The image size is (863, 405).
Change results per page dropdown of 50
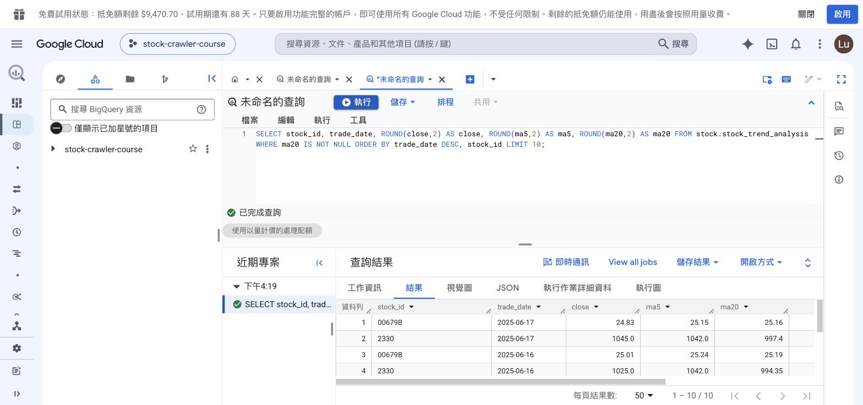pos(644,396)
